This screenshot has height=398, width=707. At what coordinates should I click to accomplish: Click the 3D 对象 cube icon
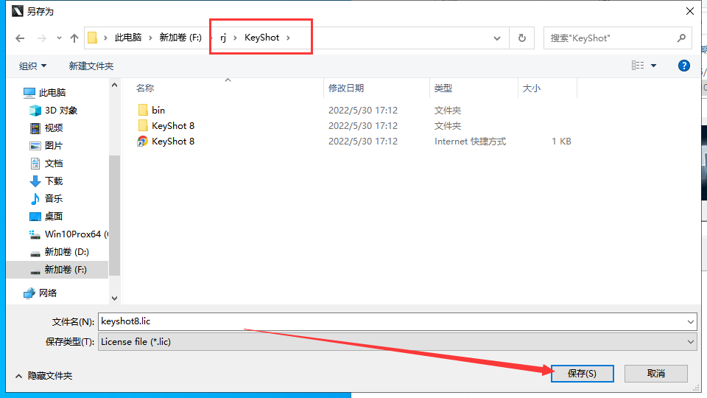pyautogui.click(x=35, y=110)
